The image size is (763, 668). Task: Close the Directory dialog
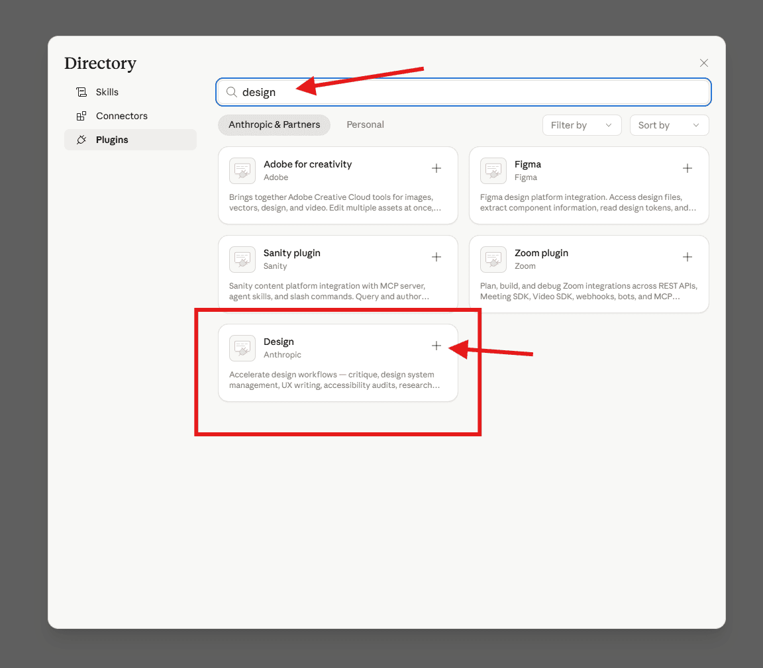click(x=703, y=63)
